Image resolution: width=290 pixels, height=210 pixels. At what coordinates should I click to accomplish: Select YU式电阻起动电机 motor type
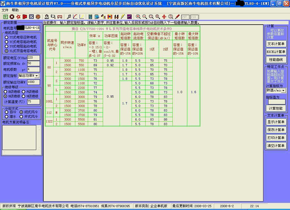click(21, 46)
